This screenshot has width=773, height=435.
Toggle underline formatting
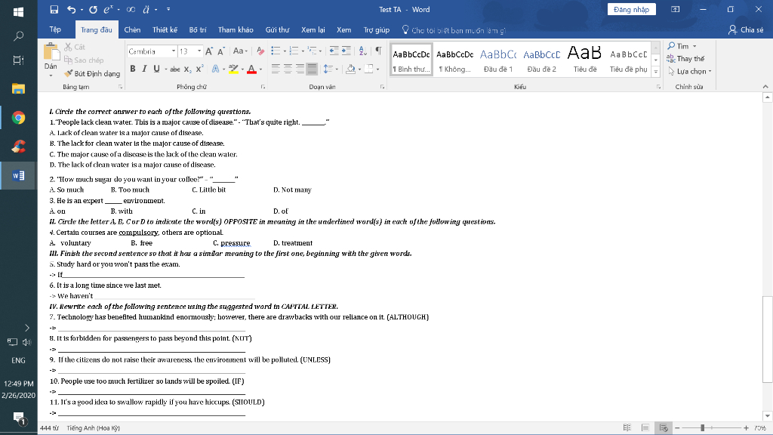pos(156,69)
